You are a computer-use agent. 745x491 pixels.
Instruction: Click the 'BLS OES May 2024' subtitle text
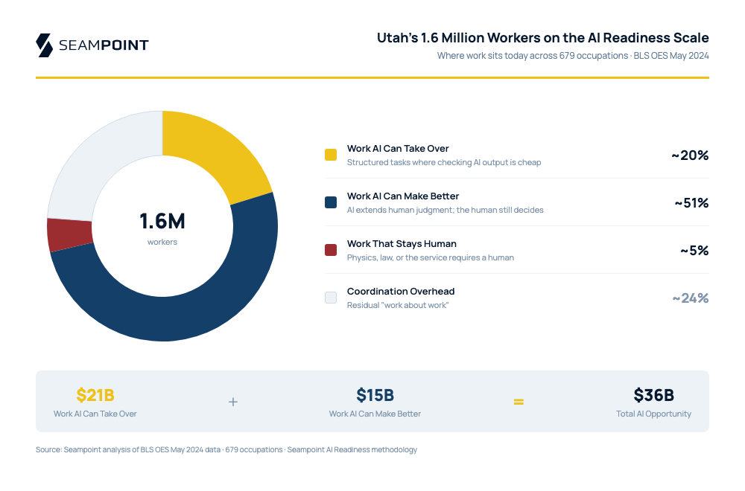[x=670, y=55]
